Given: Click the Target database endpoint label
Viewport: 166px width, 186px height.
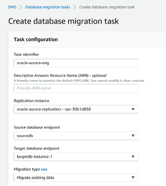Looking at the screenshot, I should click(x=37, y=148).
